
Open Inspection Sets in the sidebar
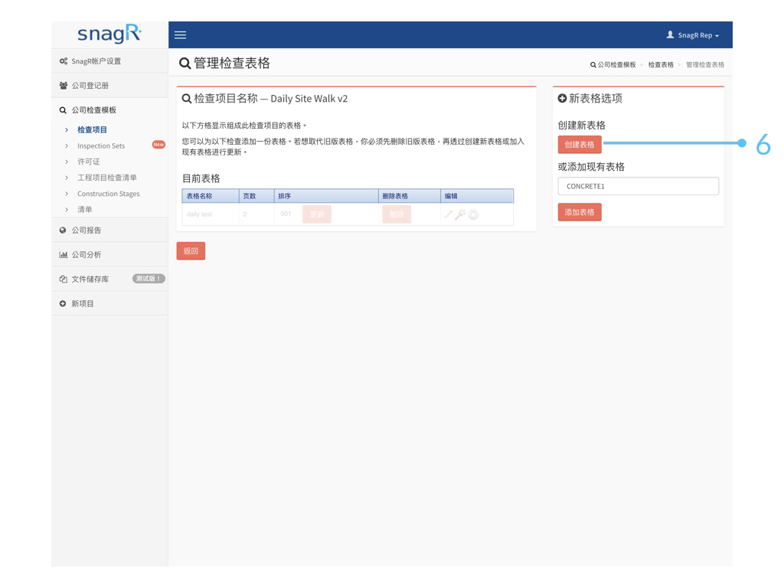(101, 146)
